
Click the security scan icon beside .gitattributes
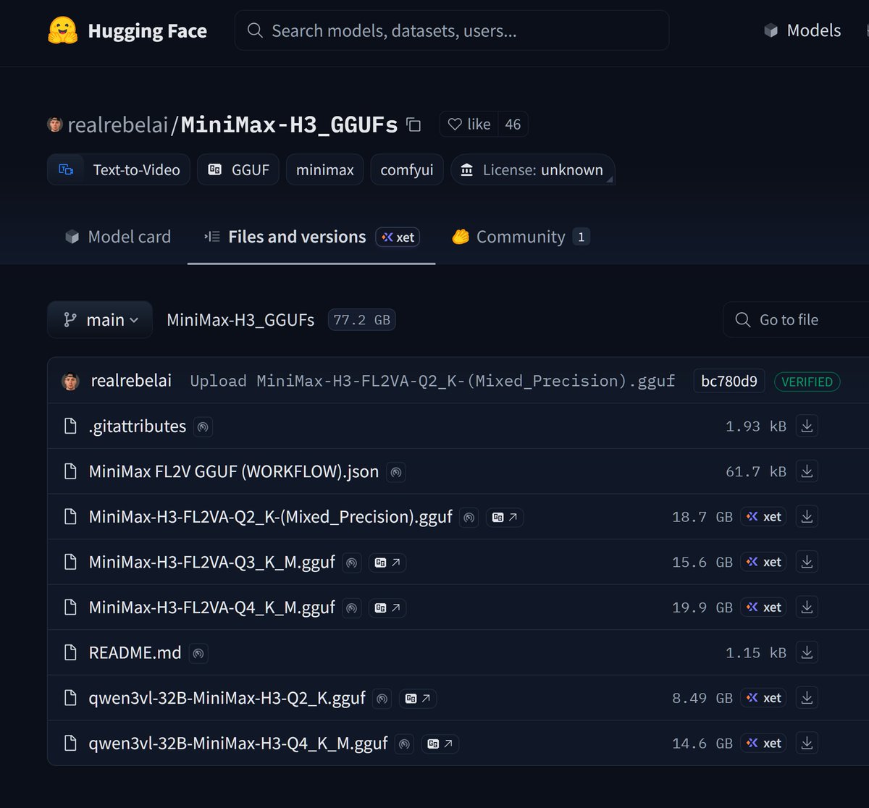[203, 426]
